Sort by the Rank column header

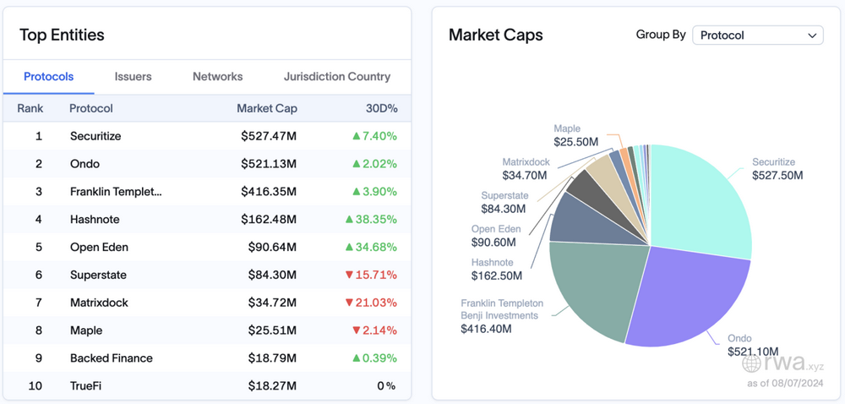pos(30,108)
